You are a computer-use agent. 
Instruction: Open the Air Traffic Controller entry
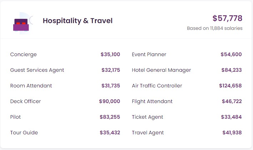157,86
